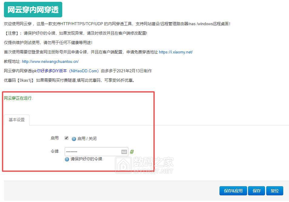Click help icon next to 启用 / 关闭
The image size is (289, 202).
click(x=74, y=139)
